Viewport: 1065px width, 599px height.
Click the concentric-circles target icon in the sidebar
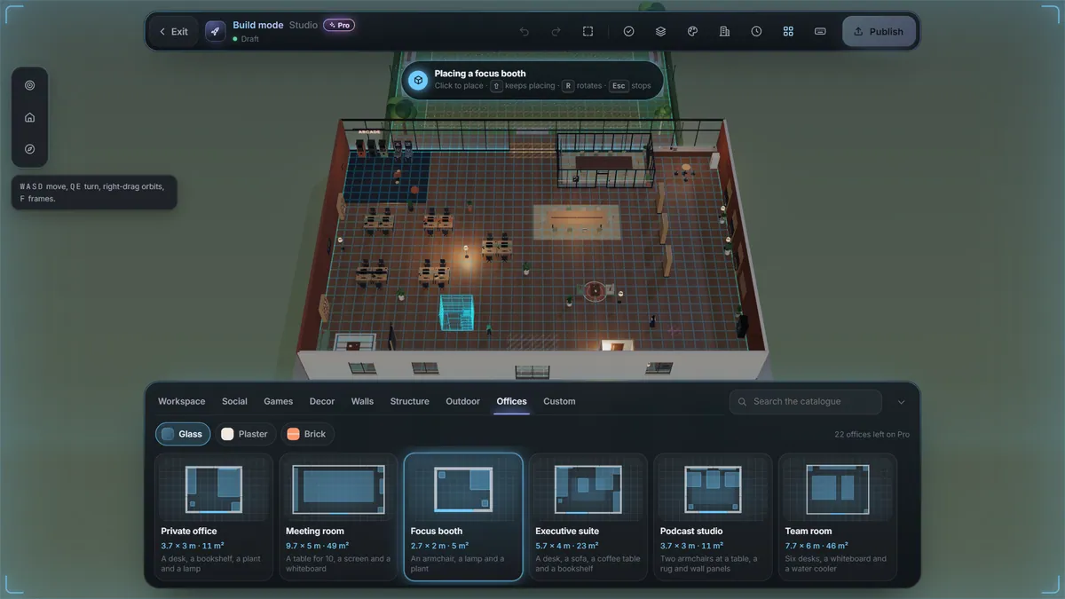tap(30, 85)
